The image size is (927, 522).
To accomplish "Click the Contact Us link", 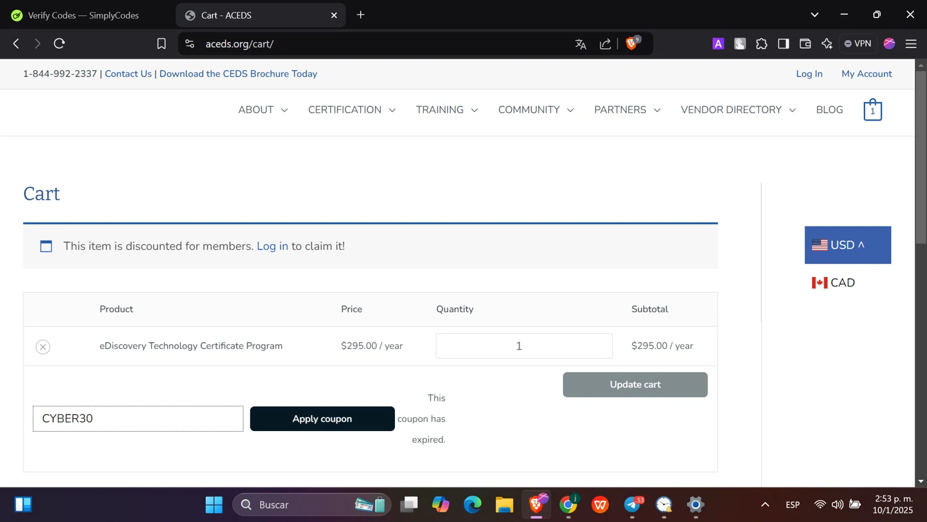I will (128, 74).
